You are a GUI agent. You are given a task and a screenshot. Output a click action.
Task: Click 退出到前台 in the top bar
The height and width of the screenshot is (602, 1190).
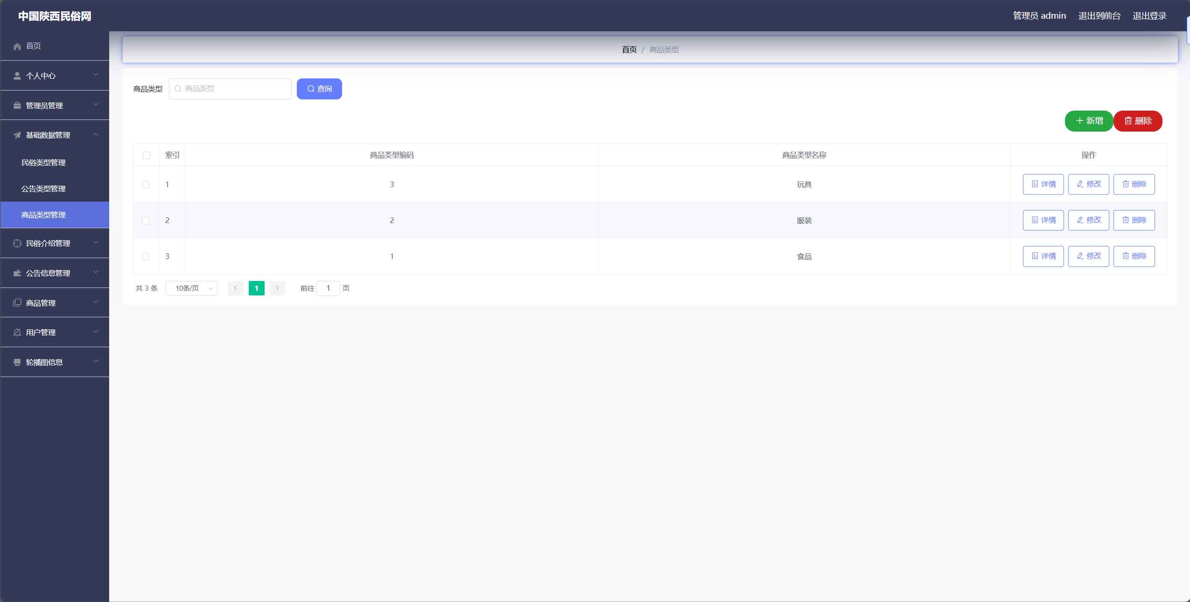click(1099, 16)
